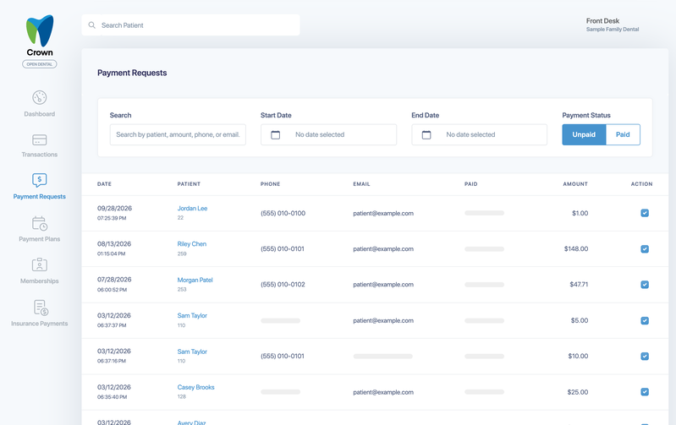
Task: Click phone number (555) 010-0102
Action: [283, 285]
